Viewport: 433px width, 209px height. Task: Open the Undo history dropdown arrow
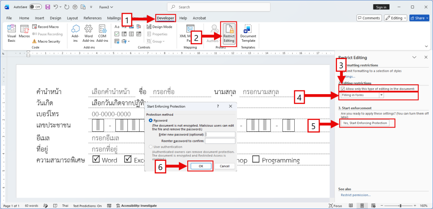(x=60, y=7)
